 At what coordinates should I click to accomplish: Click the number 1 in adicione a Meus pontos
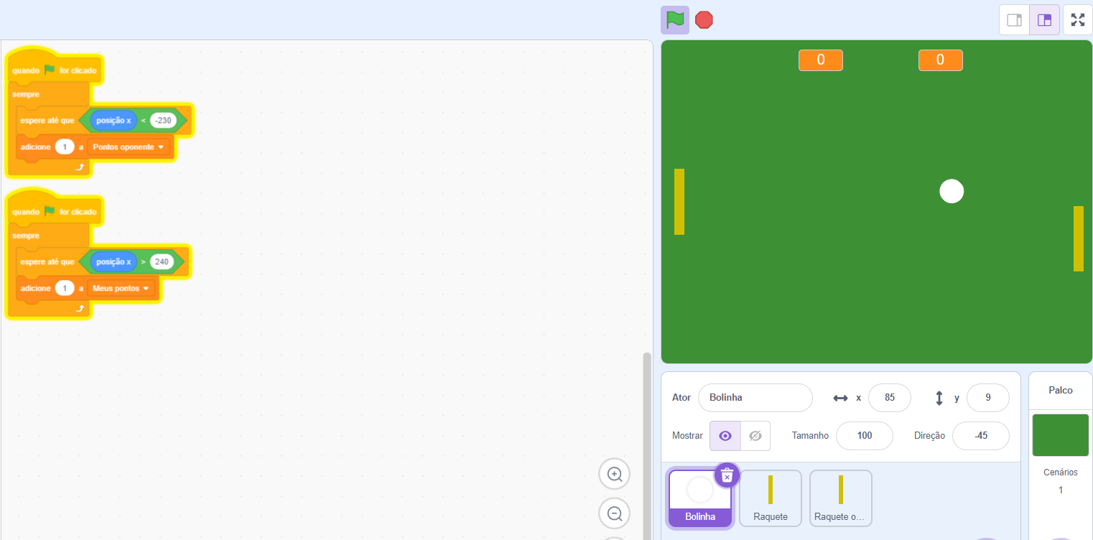pyautogui.click(x=65, y=289)
